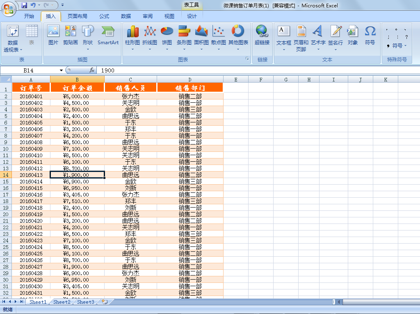Select cell with ¥3,405.00 in row 31
The width and height of the screenshot is (420, 314).
click(x=77, y=287)
